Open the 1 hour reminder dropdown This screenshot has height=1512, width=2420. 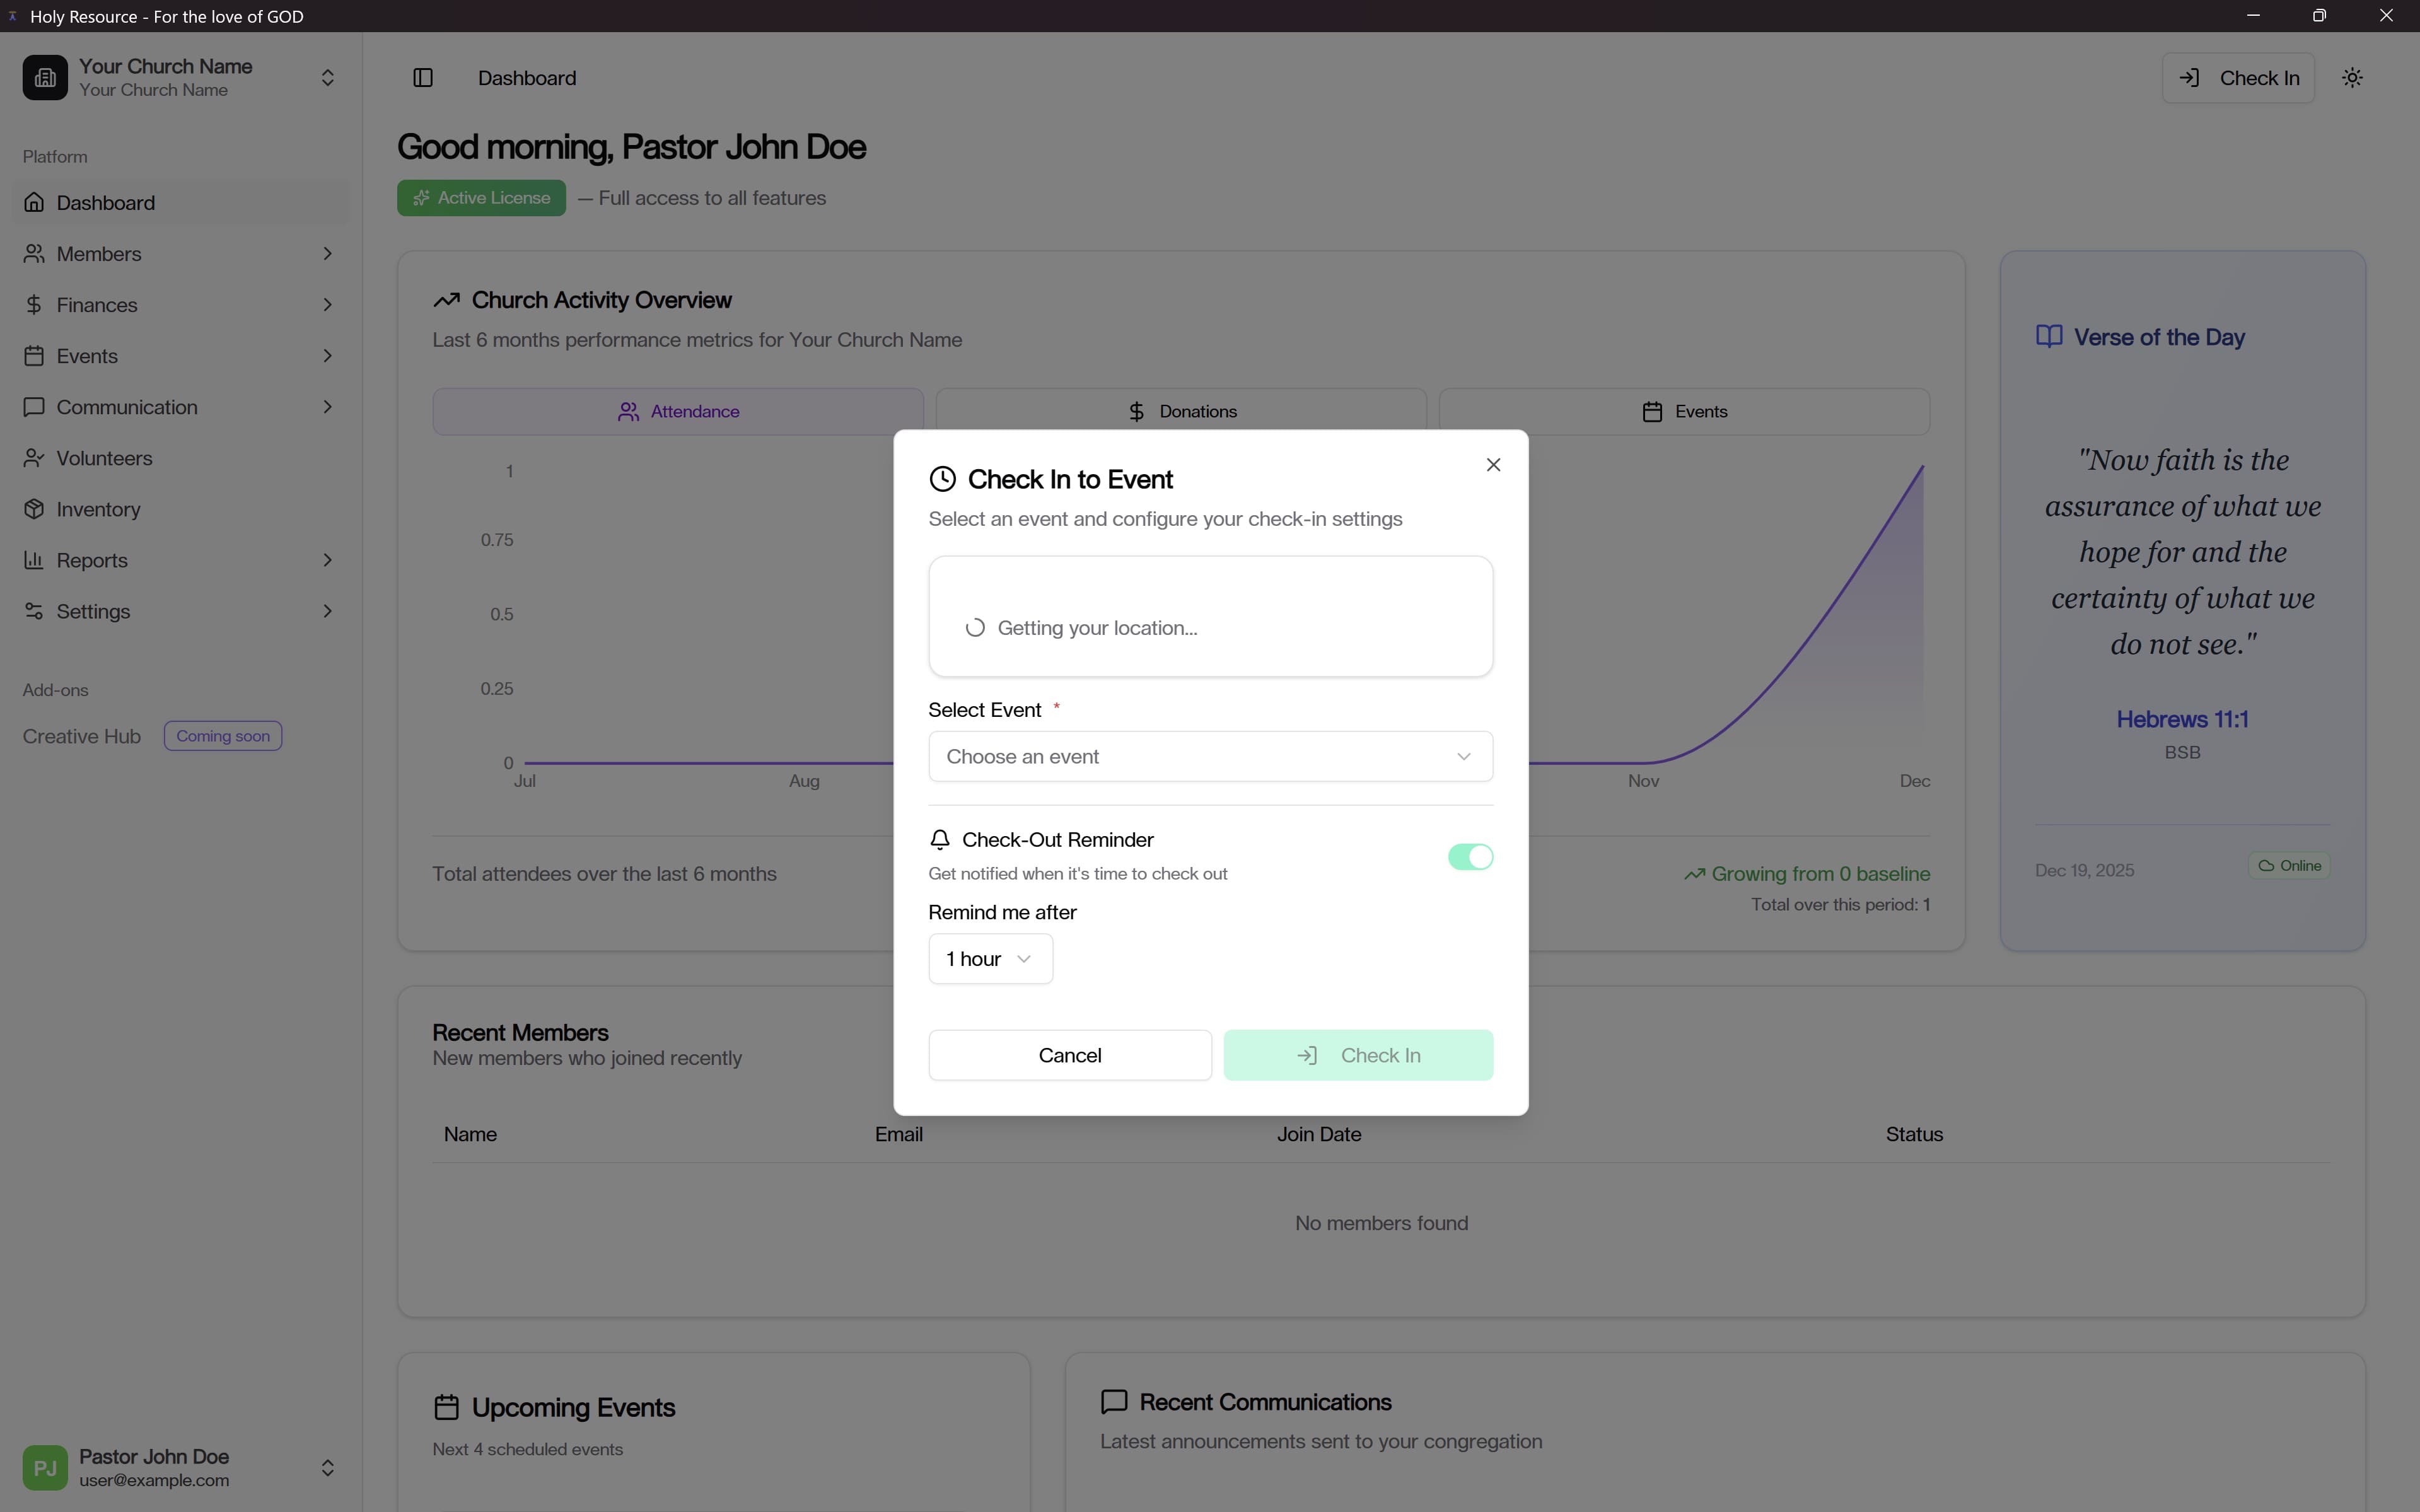click(990, 959)
